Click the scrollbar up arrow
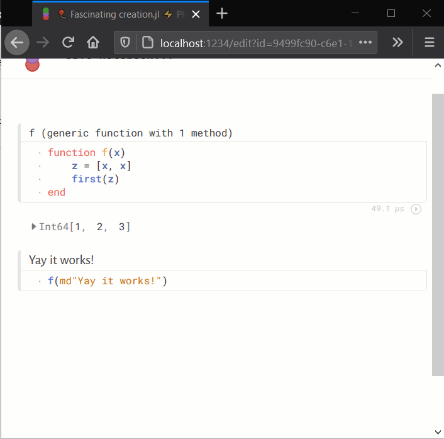Image resolution: width=444 pixels, height=439 pixels. click(438, 65)
